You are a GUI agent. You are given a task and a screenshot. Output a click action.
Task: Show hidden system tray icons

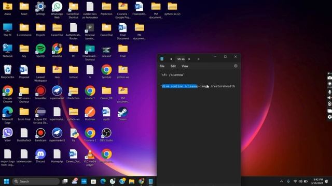[x=281, y=181]
